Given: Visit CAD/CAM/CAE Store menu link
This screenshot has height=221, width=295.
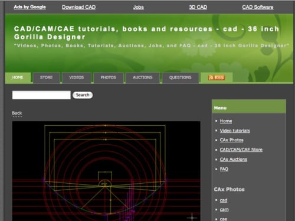Looking at the screenshot, I should pyautogui.click(x=241, y=149).
